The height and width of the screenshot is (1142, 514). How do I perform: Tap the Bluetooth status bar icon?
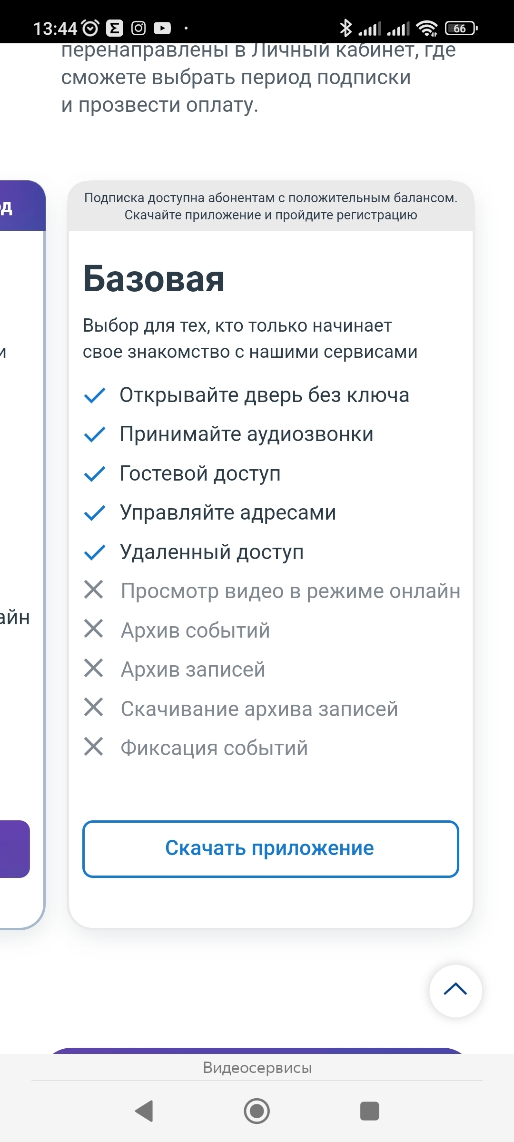(x=346, y=29)
